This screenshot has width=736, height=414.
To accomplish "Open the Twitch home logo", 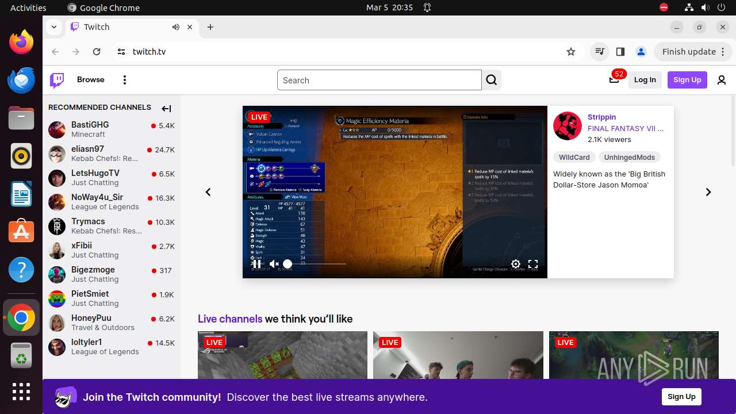I will [x=57, y=80].
